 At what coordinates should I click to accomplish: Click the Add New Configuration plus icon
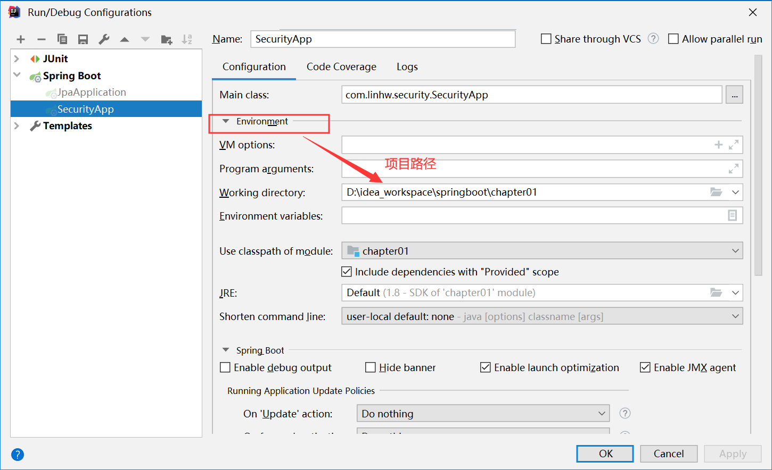[21, 39]
